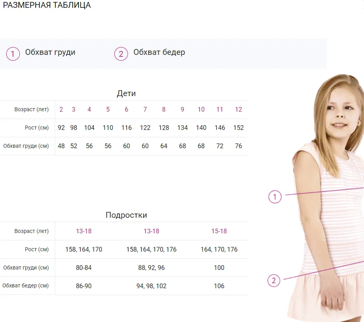Click height value 92

point(61,128)
